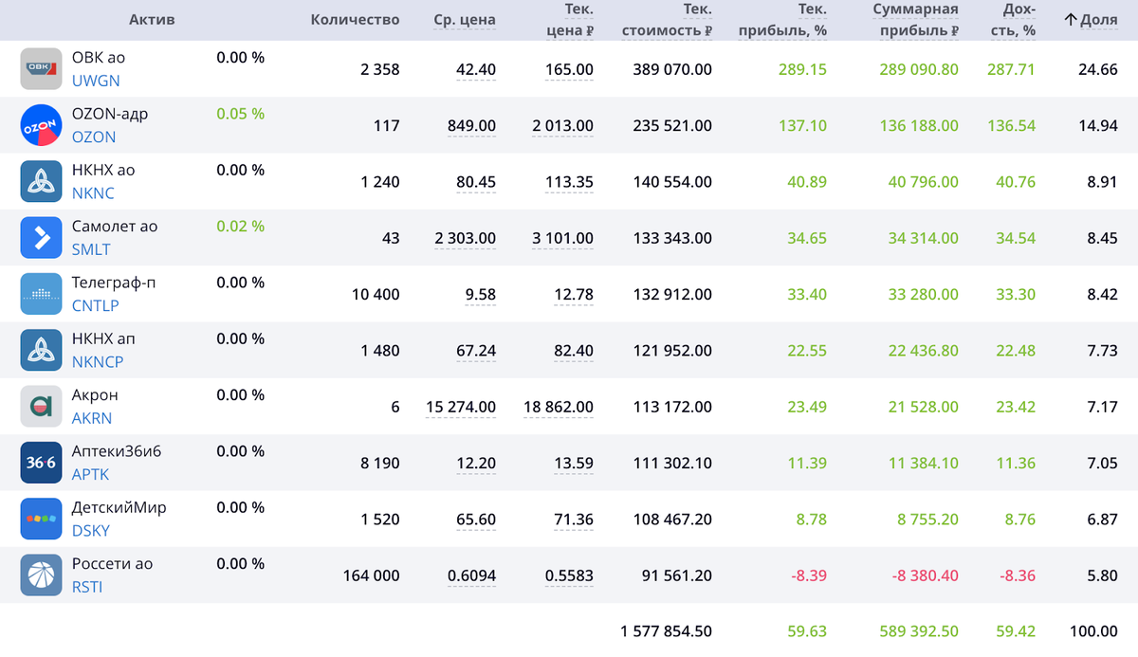Open the UWGN ticker link

(96, 81)
